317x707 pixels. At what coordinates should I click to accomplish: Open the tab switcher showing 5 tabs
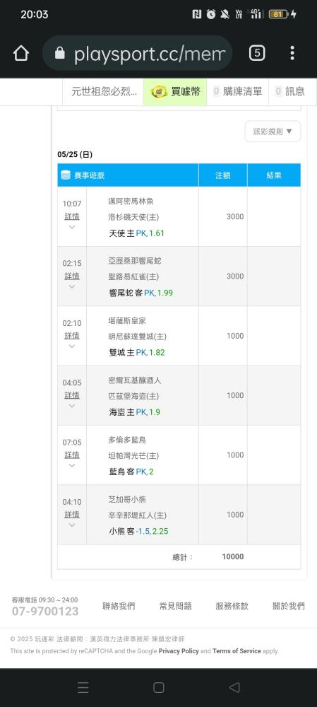257,53
